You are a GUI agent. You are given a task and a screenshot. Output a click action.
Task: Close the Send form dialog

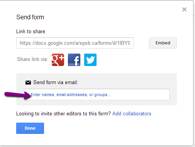(184, 9)
